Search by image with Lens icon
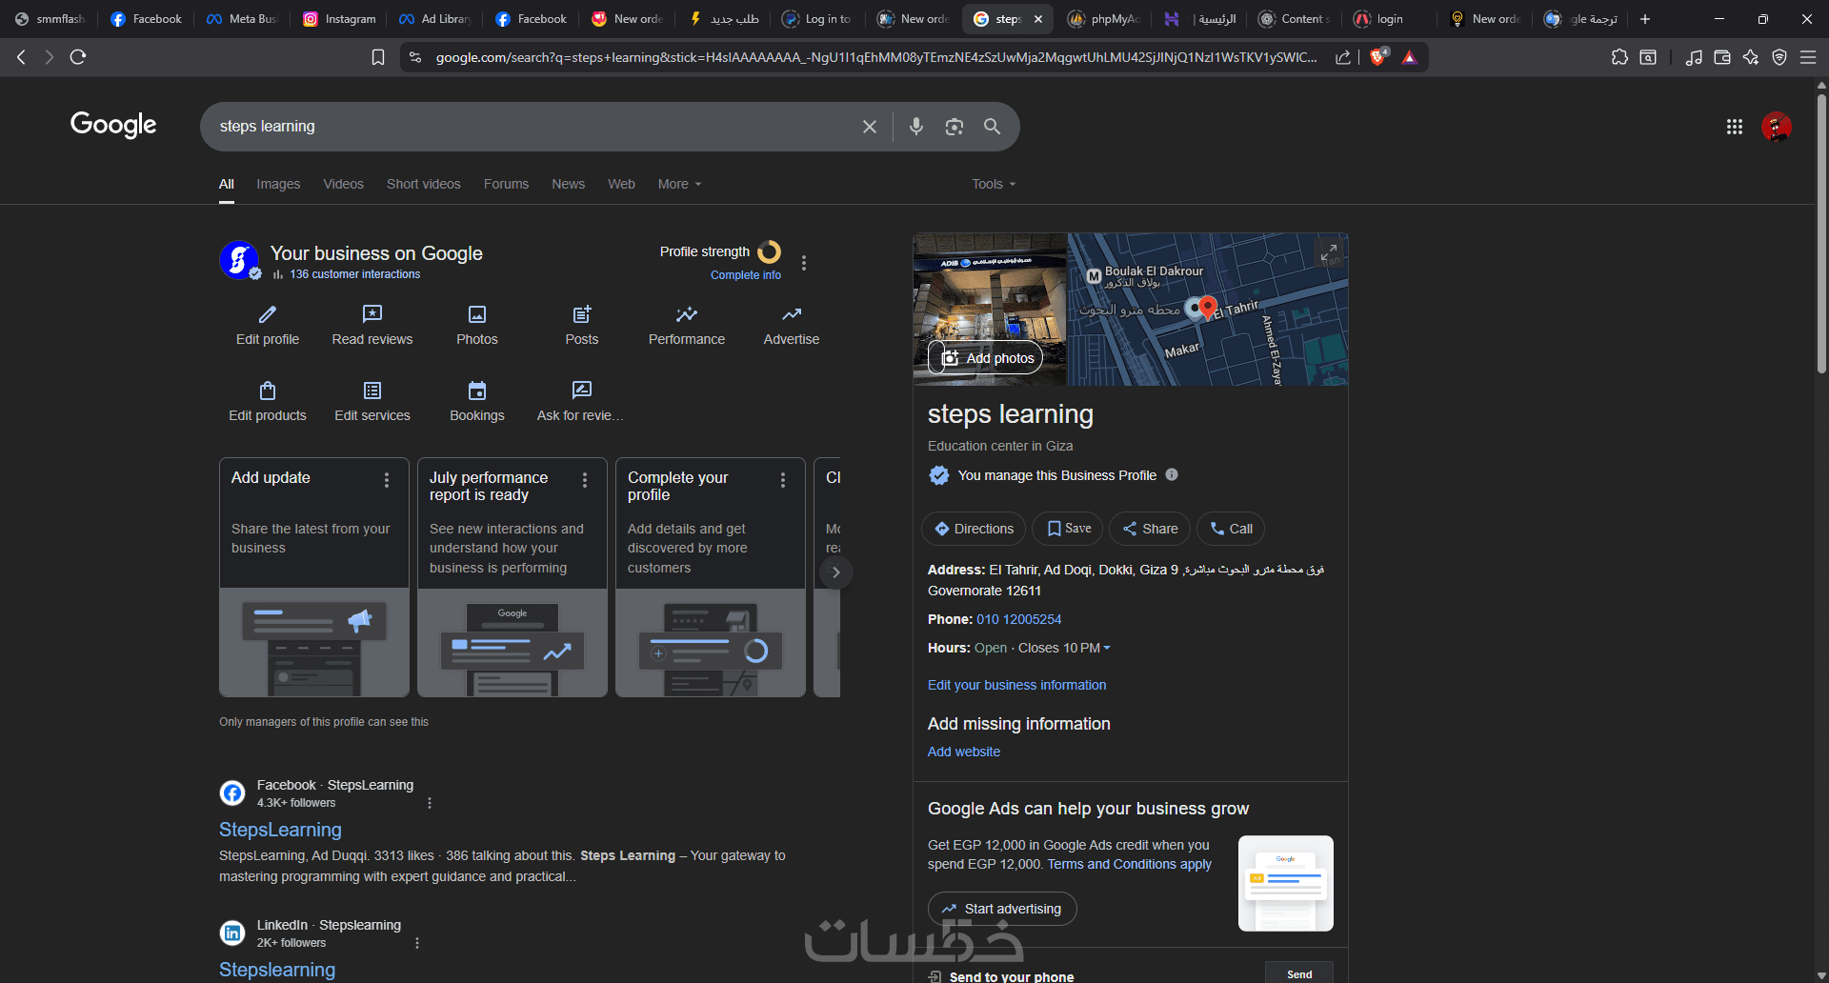 955,127
